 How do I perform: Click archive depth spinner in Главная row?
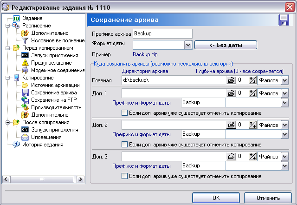[252, 80]
